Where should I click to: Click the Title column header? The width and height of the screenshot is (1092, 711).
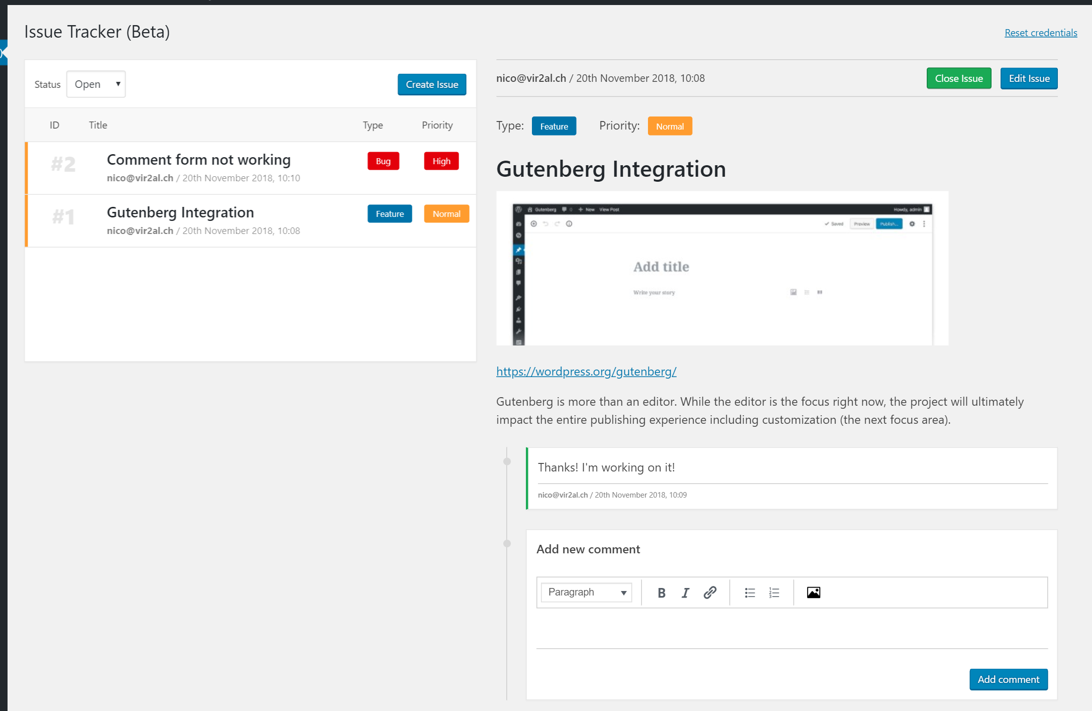point(98,125)
